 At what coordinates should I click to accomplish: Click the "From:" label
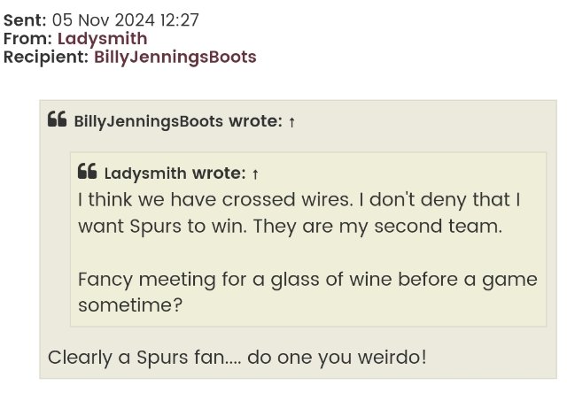click(28, 39)
